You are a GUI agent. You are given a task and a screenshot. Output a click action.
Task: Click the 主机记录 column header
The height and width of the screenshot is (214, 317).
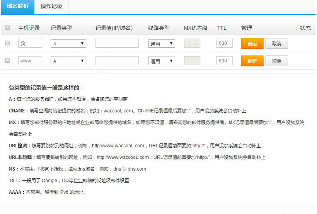click(x=29, y=28)
